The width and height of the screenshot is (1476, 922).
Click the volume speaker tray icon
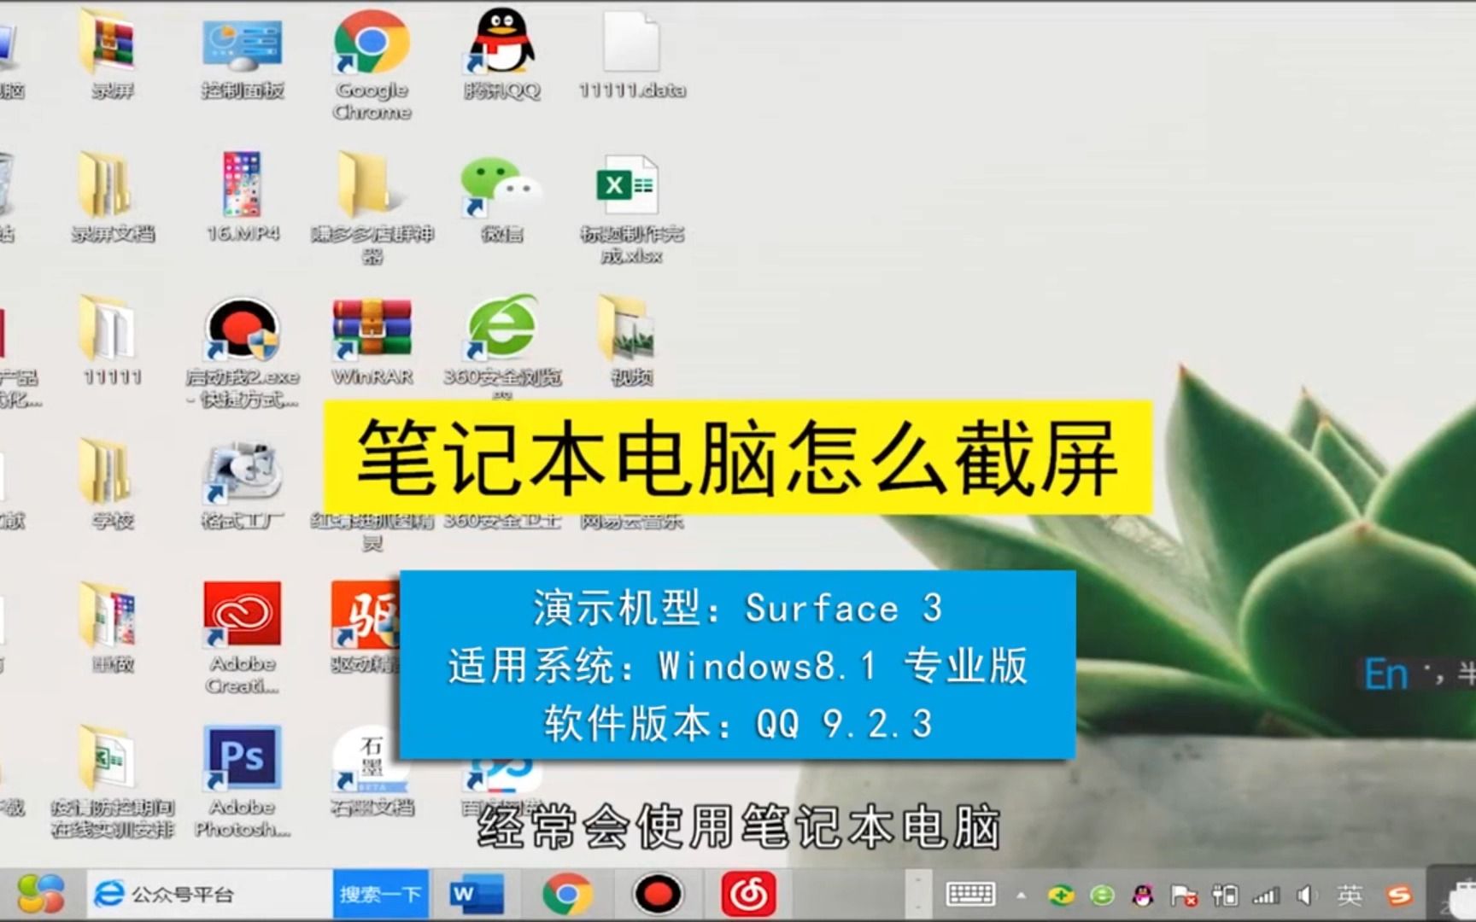click(x=1307, y=895)
